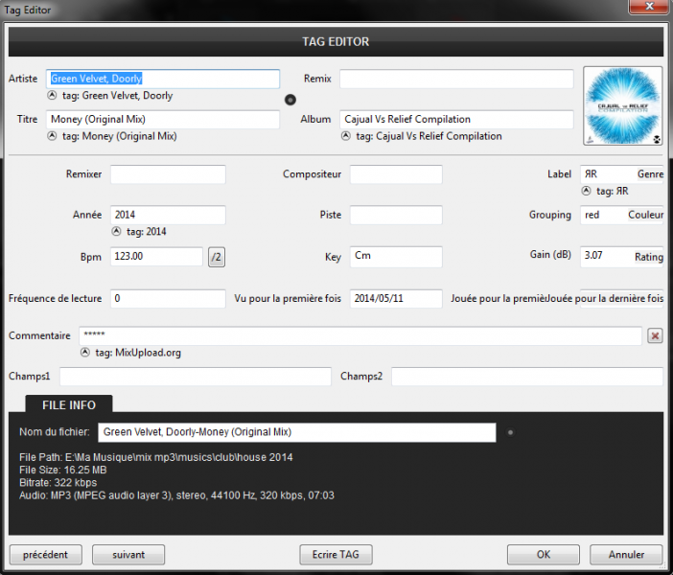Screen dimensions: 673x575
Task: Click the round swap button beside Artiste
Action: [x=290, y=100]
